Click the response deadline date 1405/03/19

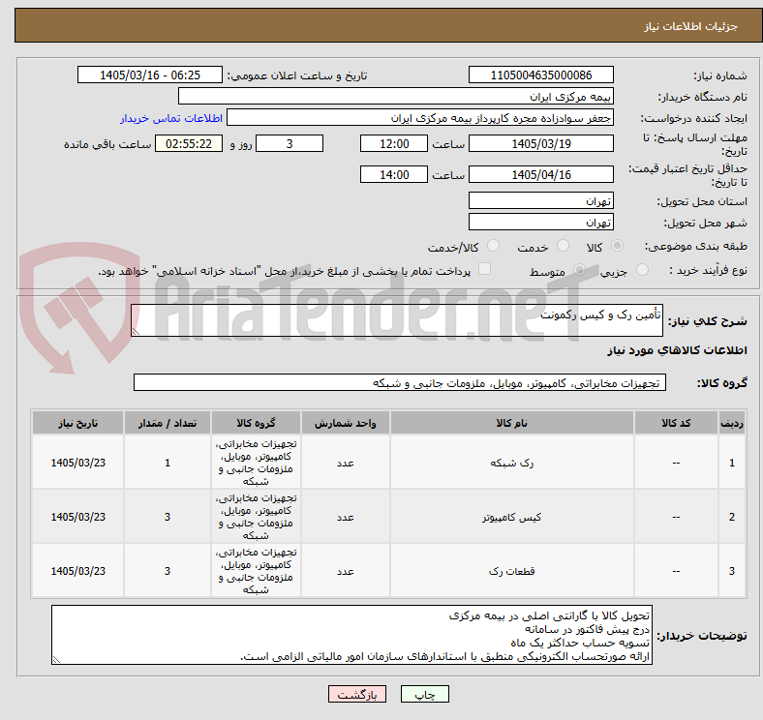click(x=541, y=143)
